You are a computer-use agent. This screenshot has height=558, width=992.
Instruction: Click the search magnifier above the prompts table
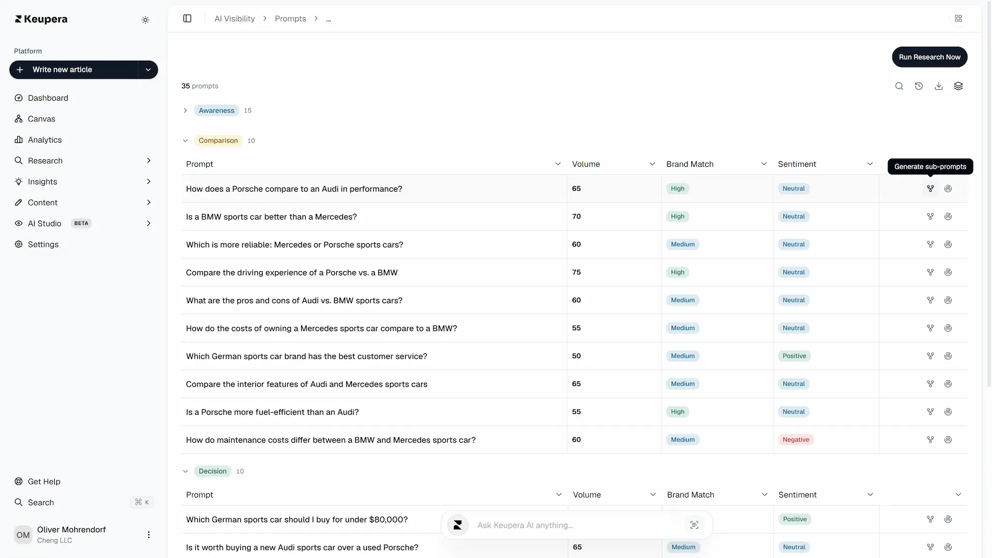899,86
